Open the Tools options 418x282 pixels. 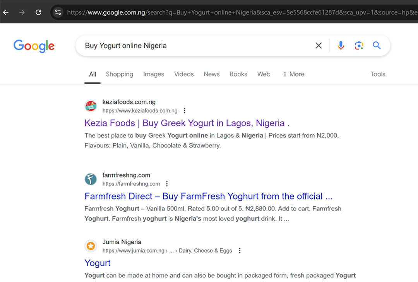pos(378,74)
